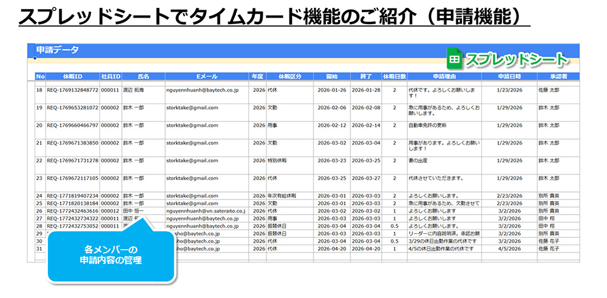
Task: Click cell REQ-1772432463616
Action: tap(72, 211)
